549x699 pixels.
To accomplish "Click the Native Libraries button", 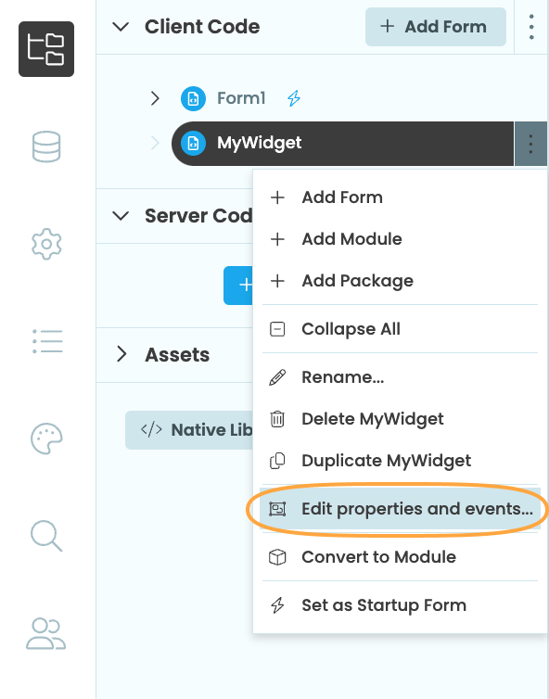I will pyautogui.click(x=189, y=430).
